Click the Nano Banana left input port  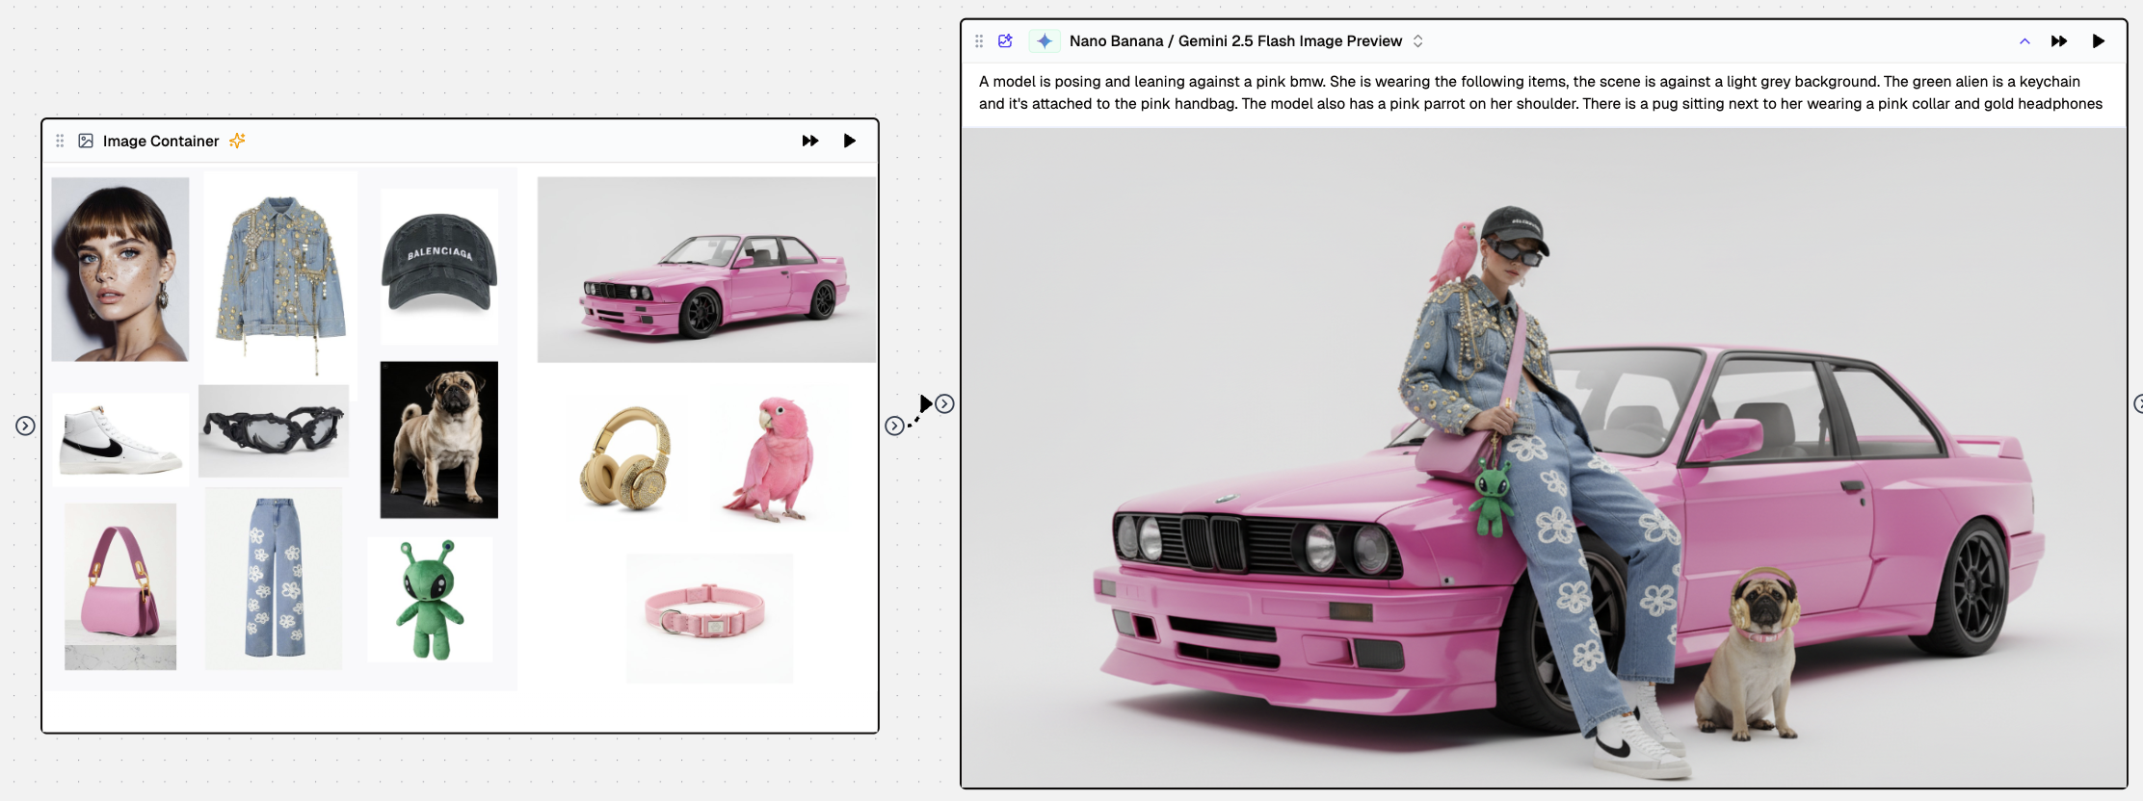tap(945, 404)
